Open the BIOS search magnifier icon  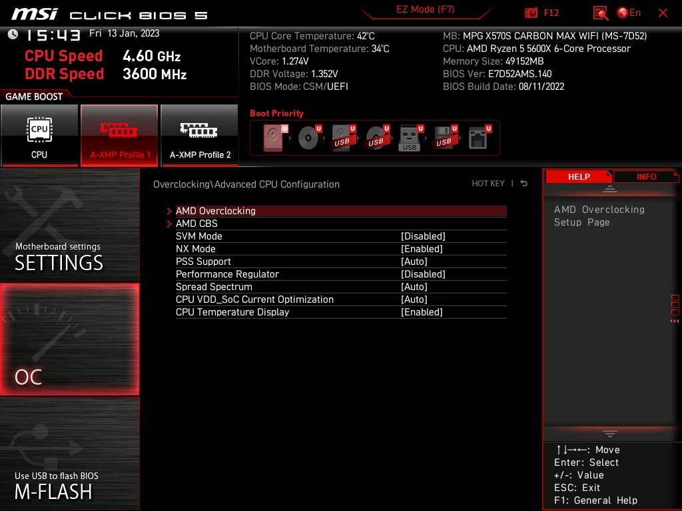600,13
